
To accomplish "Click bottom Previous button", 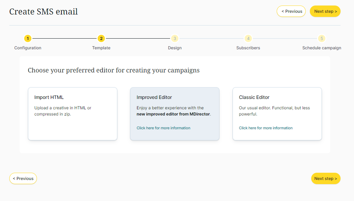I will [x=23, y=179].
